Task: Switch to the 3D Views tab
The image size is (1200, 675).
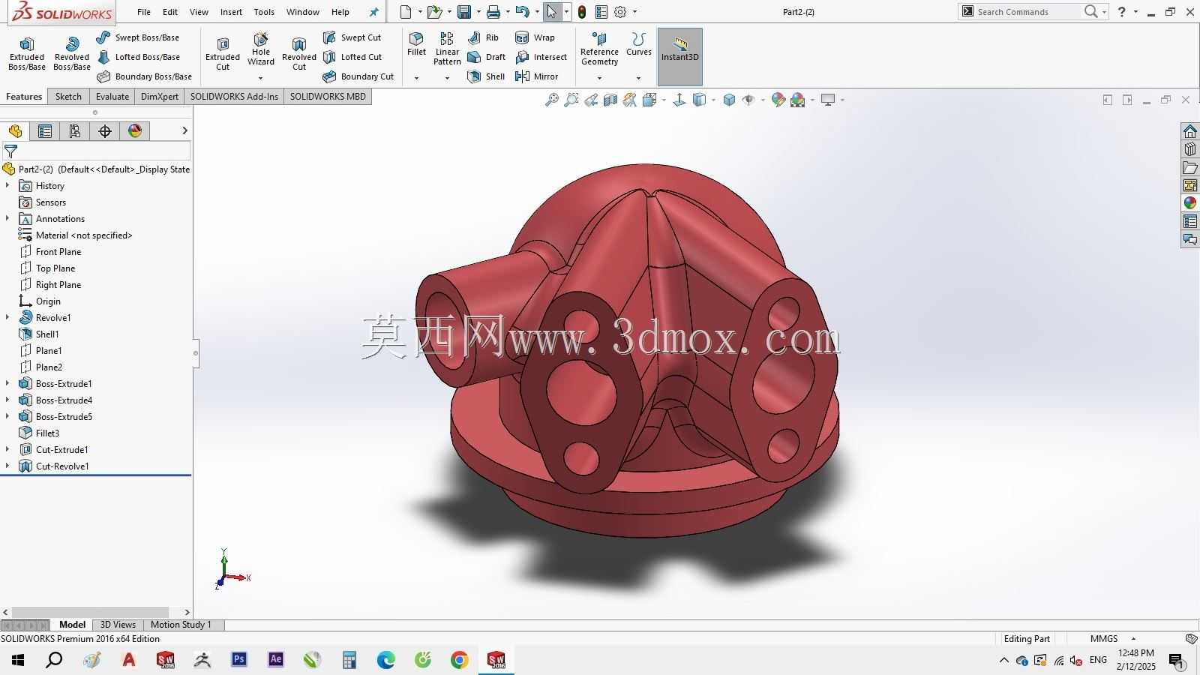Action: 118,625
